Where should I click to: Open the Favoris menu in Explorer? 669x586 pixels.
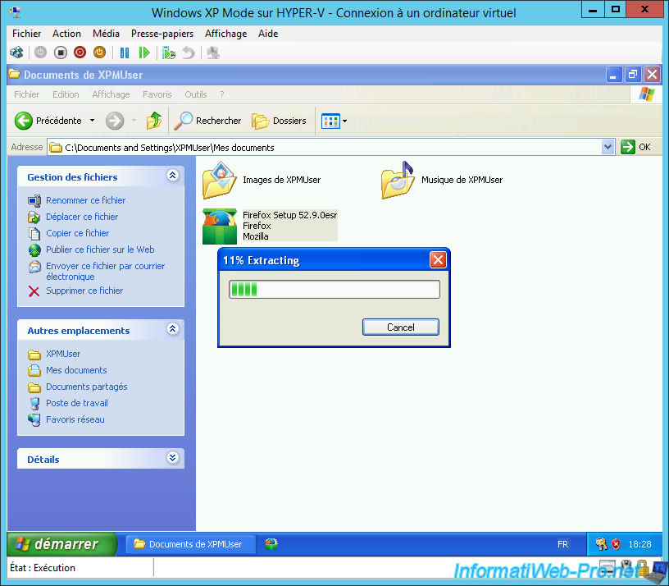(x=157, y=94)
